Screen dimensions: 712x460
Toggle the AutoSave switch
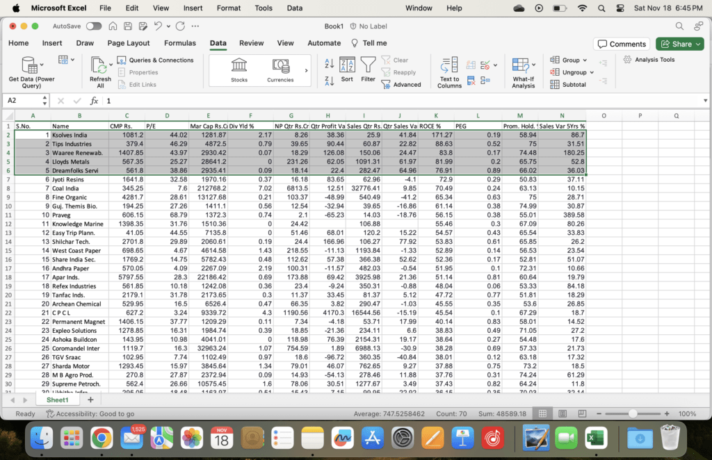click(x=94, y=26)
